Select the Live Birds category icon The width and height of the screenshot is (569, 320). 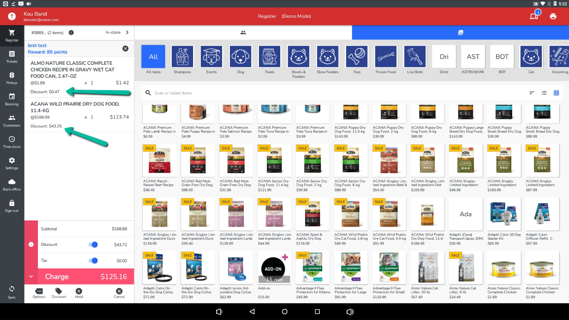coord(415,57)
